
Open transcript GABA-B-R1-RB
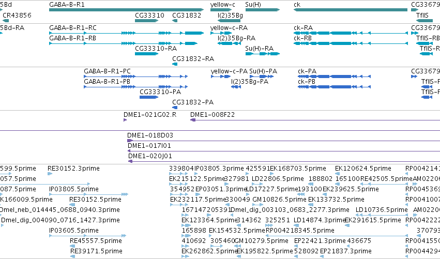72,38
